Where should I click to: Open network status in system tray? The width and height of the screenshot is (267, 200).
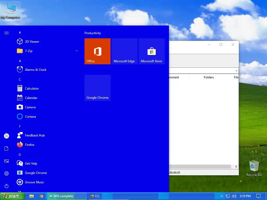(x=228, y=196)
